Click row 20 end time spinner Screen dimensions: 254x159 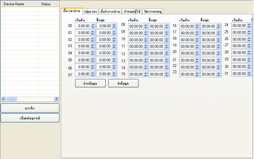(219, 53)
